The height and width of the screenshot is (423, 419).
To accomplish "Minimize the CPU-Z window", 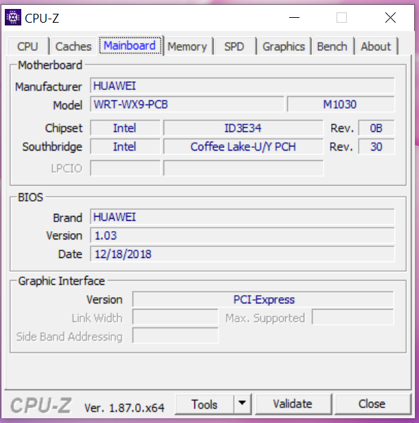I will click(293, 18).
